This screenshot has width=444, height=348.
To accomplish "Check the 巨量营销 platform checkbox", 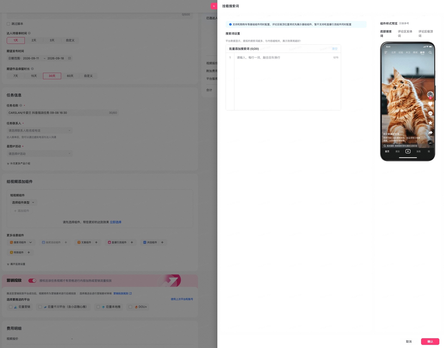I will [x=11, y=307].
